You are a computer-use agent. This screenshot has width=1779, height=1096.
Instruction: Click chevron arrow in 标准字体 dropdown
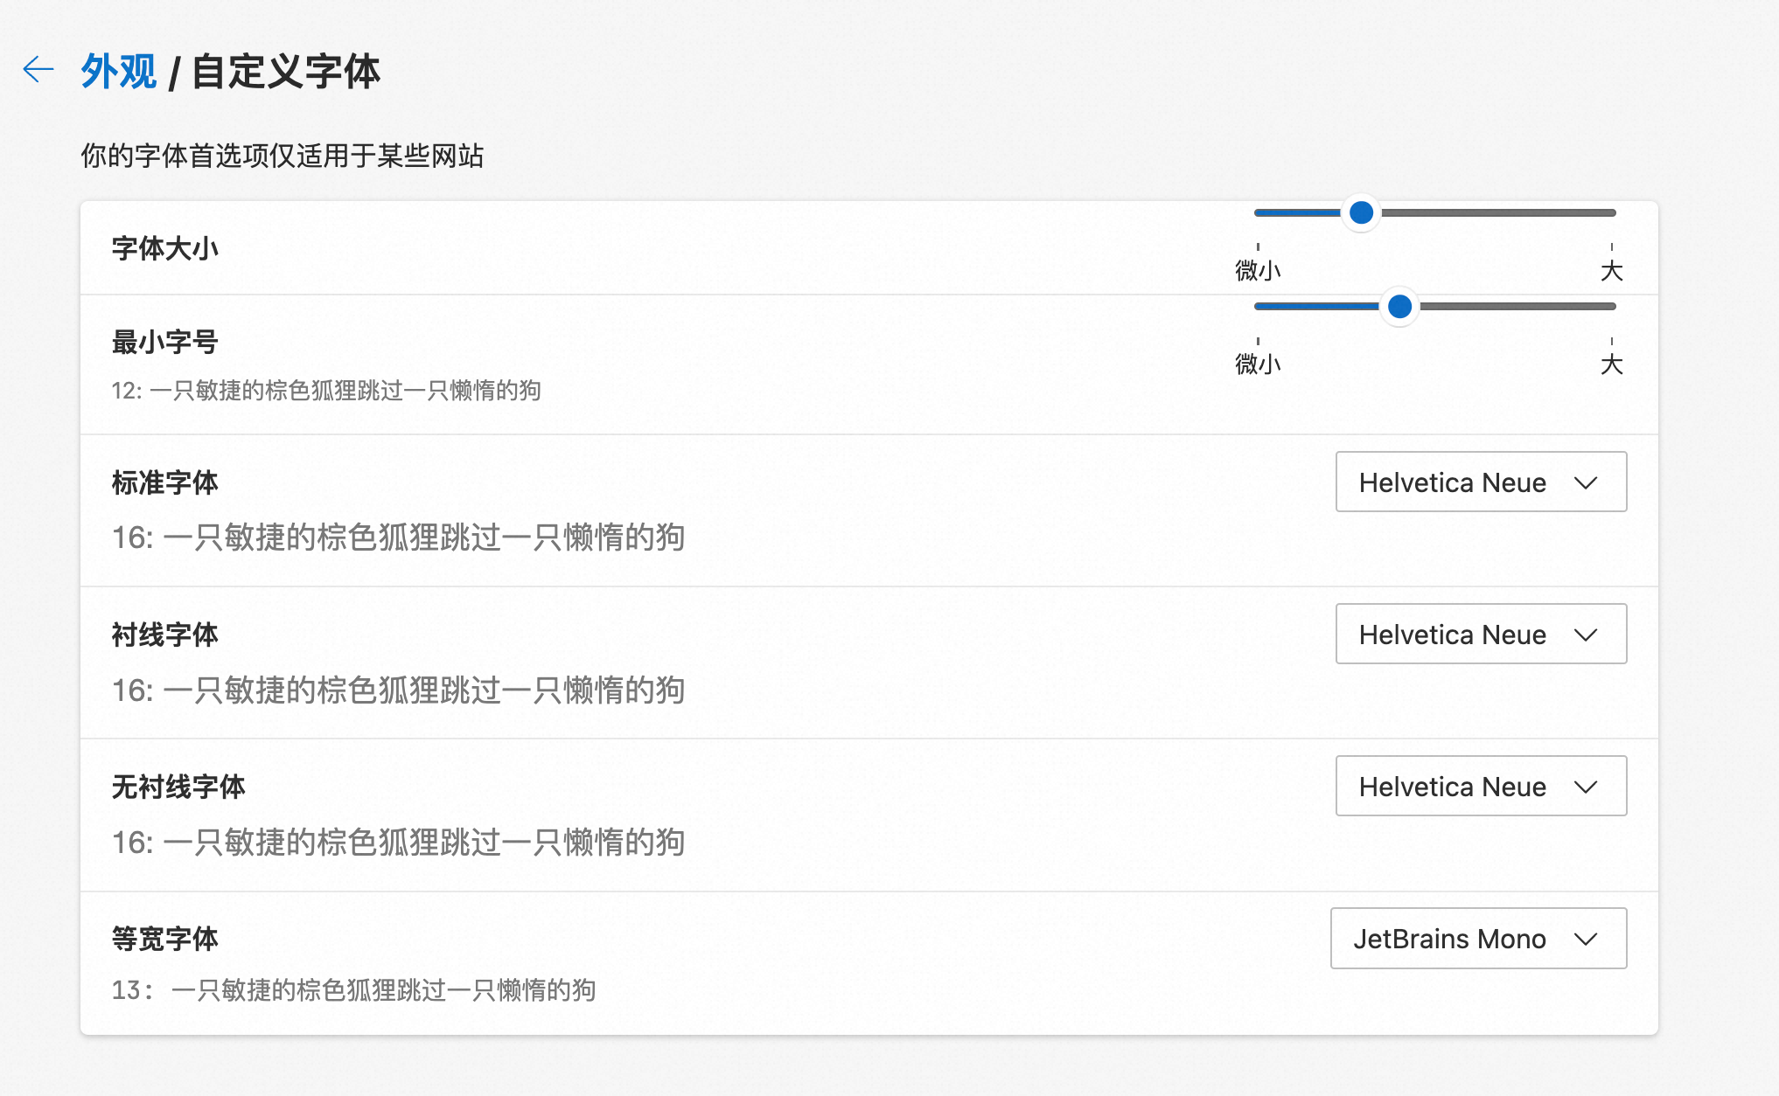[x=1586, y=482]
